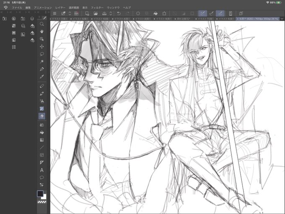Select the Hand move-canvas tool
The image size is (285, 214).
[x=42, y=31]
